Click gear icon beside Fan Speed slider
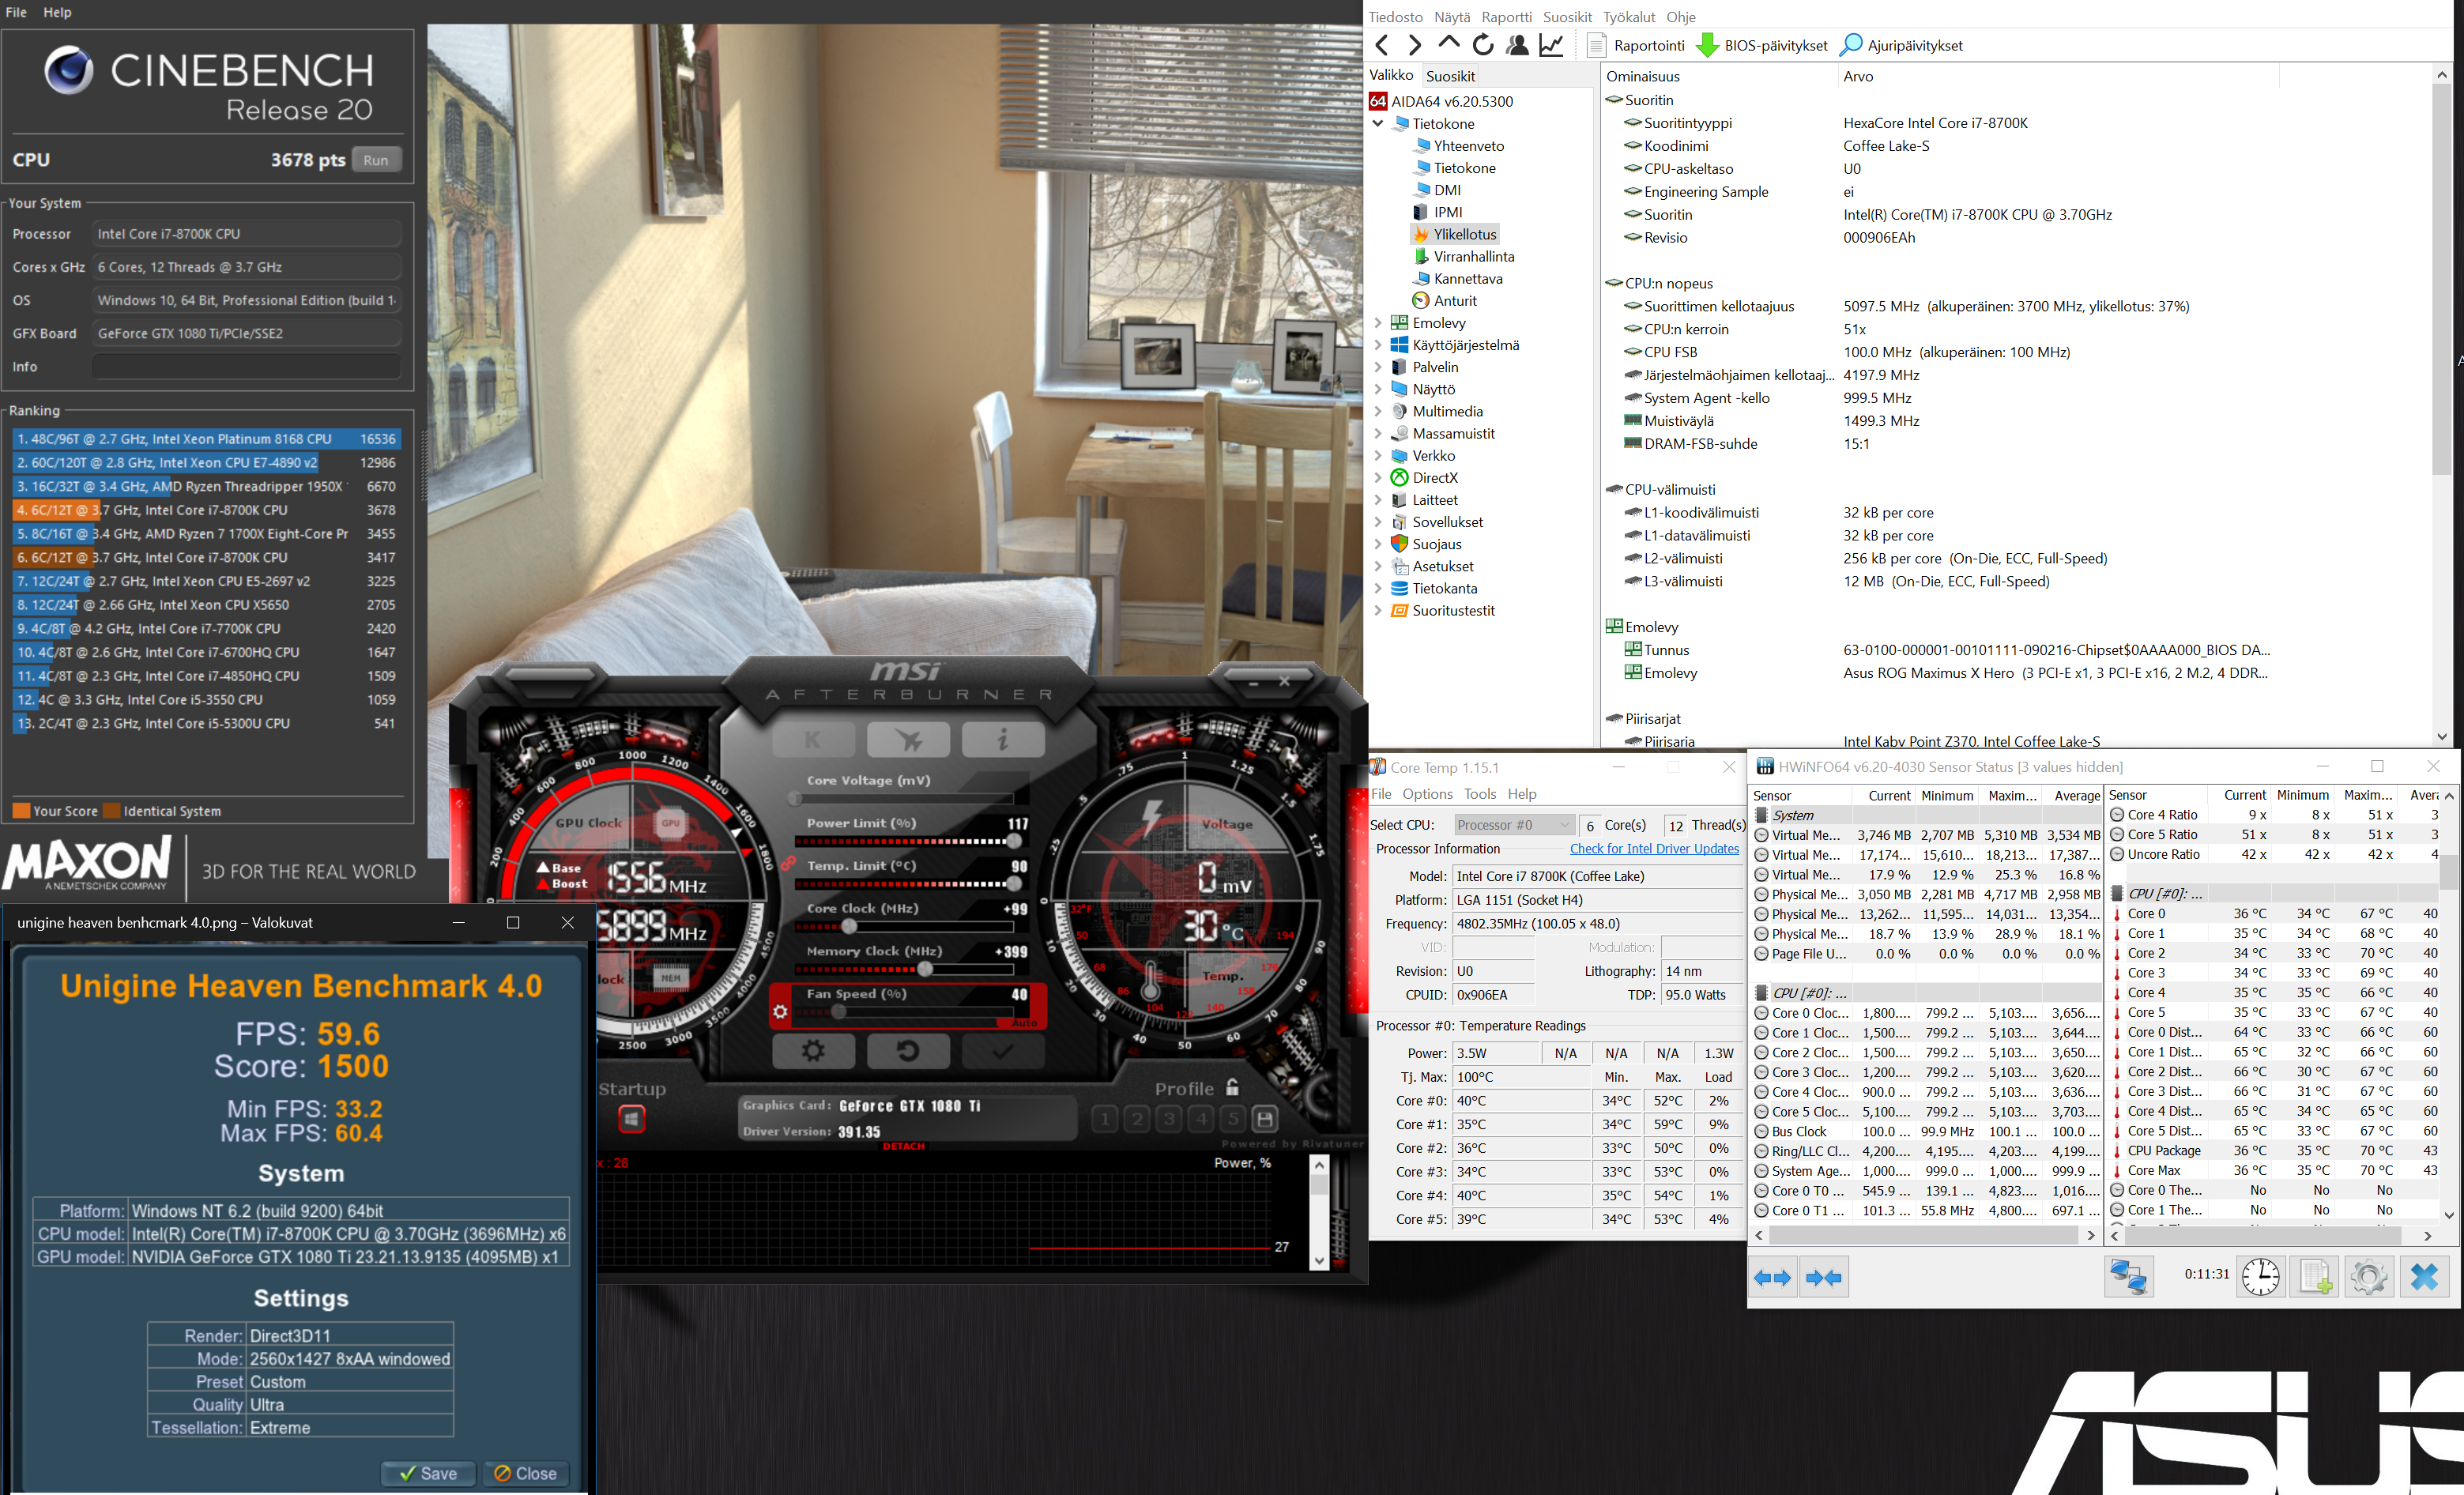Screen dimensions: 2464x1495 (780, 1012)
